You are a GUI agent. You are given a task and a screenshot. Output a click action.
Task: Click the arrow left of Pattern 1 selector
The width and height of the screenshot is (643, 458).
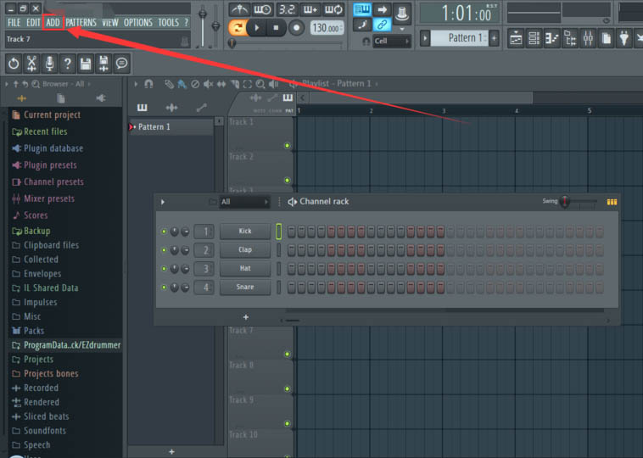(425, 38)
